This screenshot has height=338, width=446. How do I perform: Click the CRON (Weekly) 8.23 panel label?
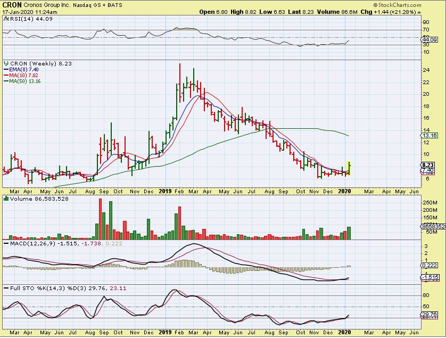[x=41, y=64]
